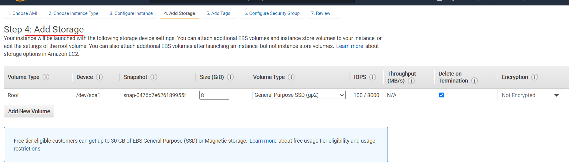Screen dimensions: 569x166
Task: Follow Learn more link about storage options
Action: [350, 46]
